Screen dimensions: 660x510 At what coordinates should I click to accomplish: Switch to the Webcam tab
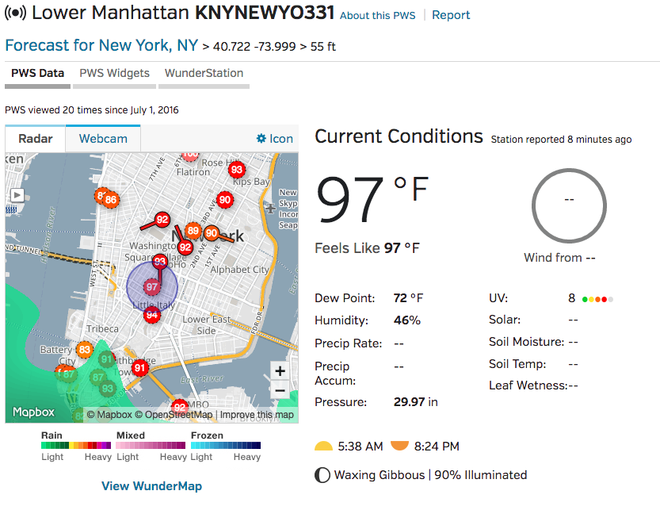click(x=103, y=139)
